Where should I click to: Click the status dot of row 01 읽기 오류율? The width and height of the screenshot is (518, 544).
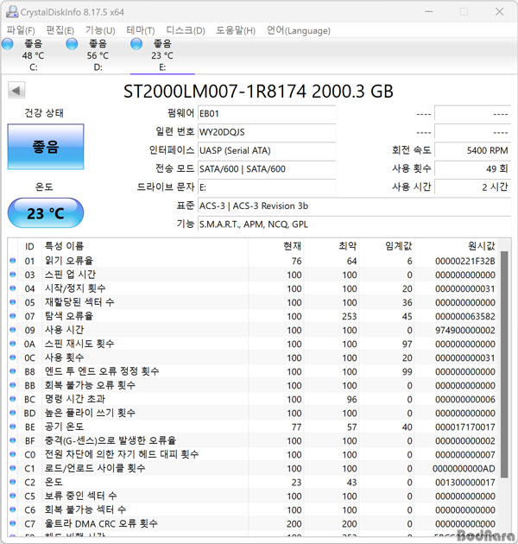pos(13,261)
